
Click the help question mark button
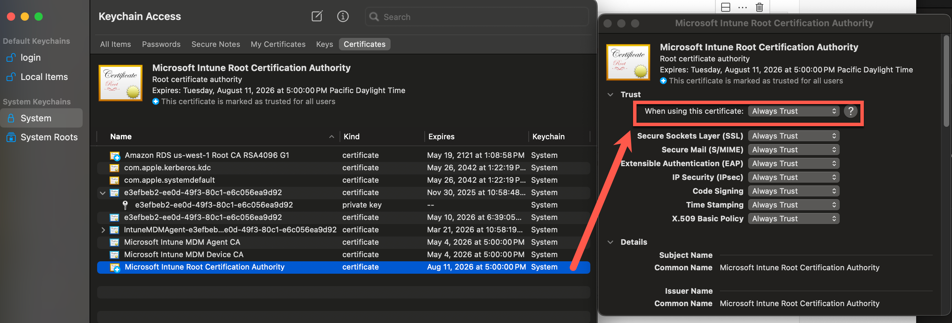tap(850, 111)
